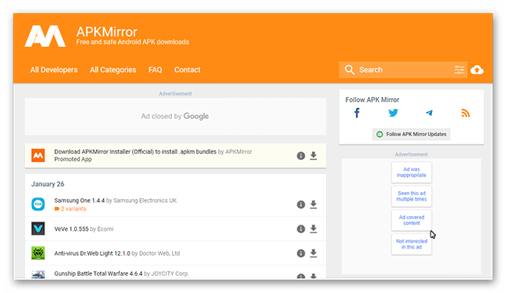The width and height of the screenshot is (506, 293).
Task: Click the Dr.Web Light app icon
Action: 38,253
